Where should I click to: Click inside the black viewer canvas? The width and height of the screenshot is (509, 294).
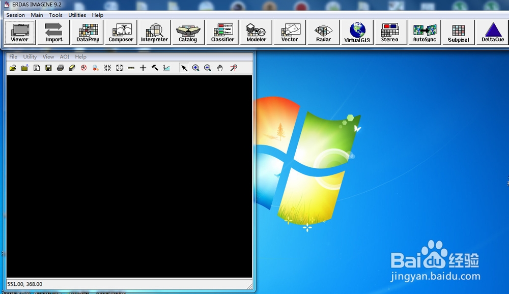click(x=129, y=176)
